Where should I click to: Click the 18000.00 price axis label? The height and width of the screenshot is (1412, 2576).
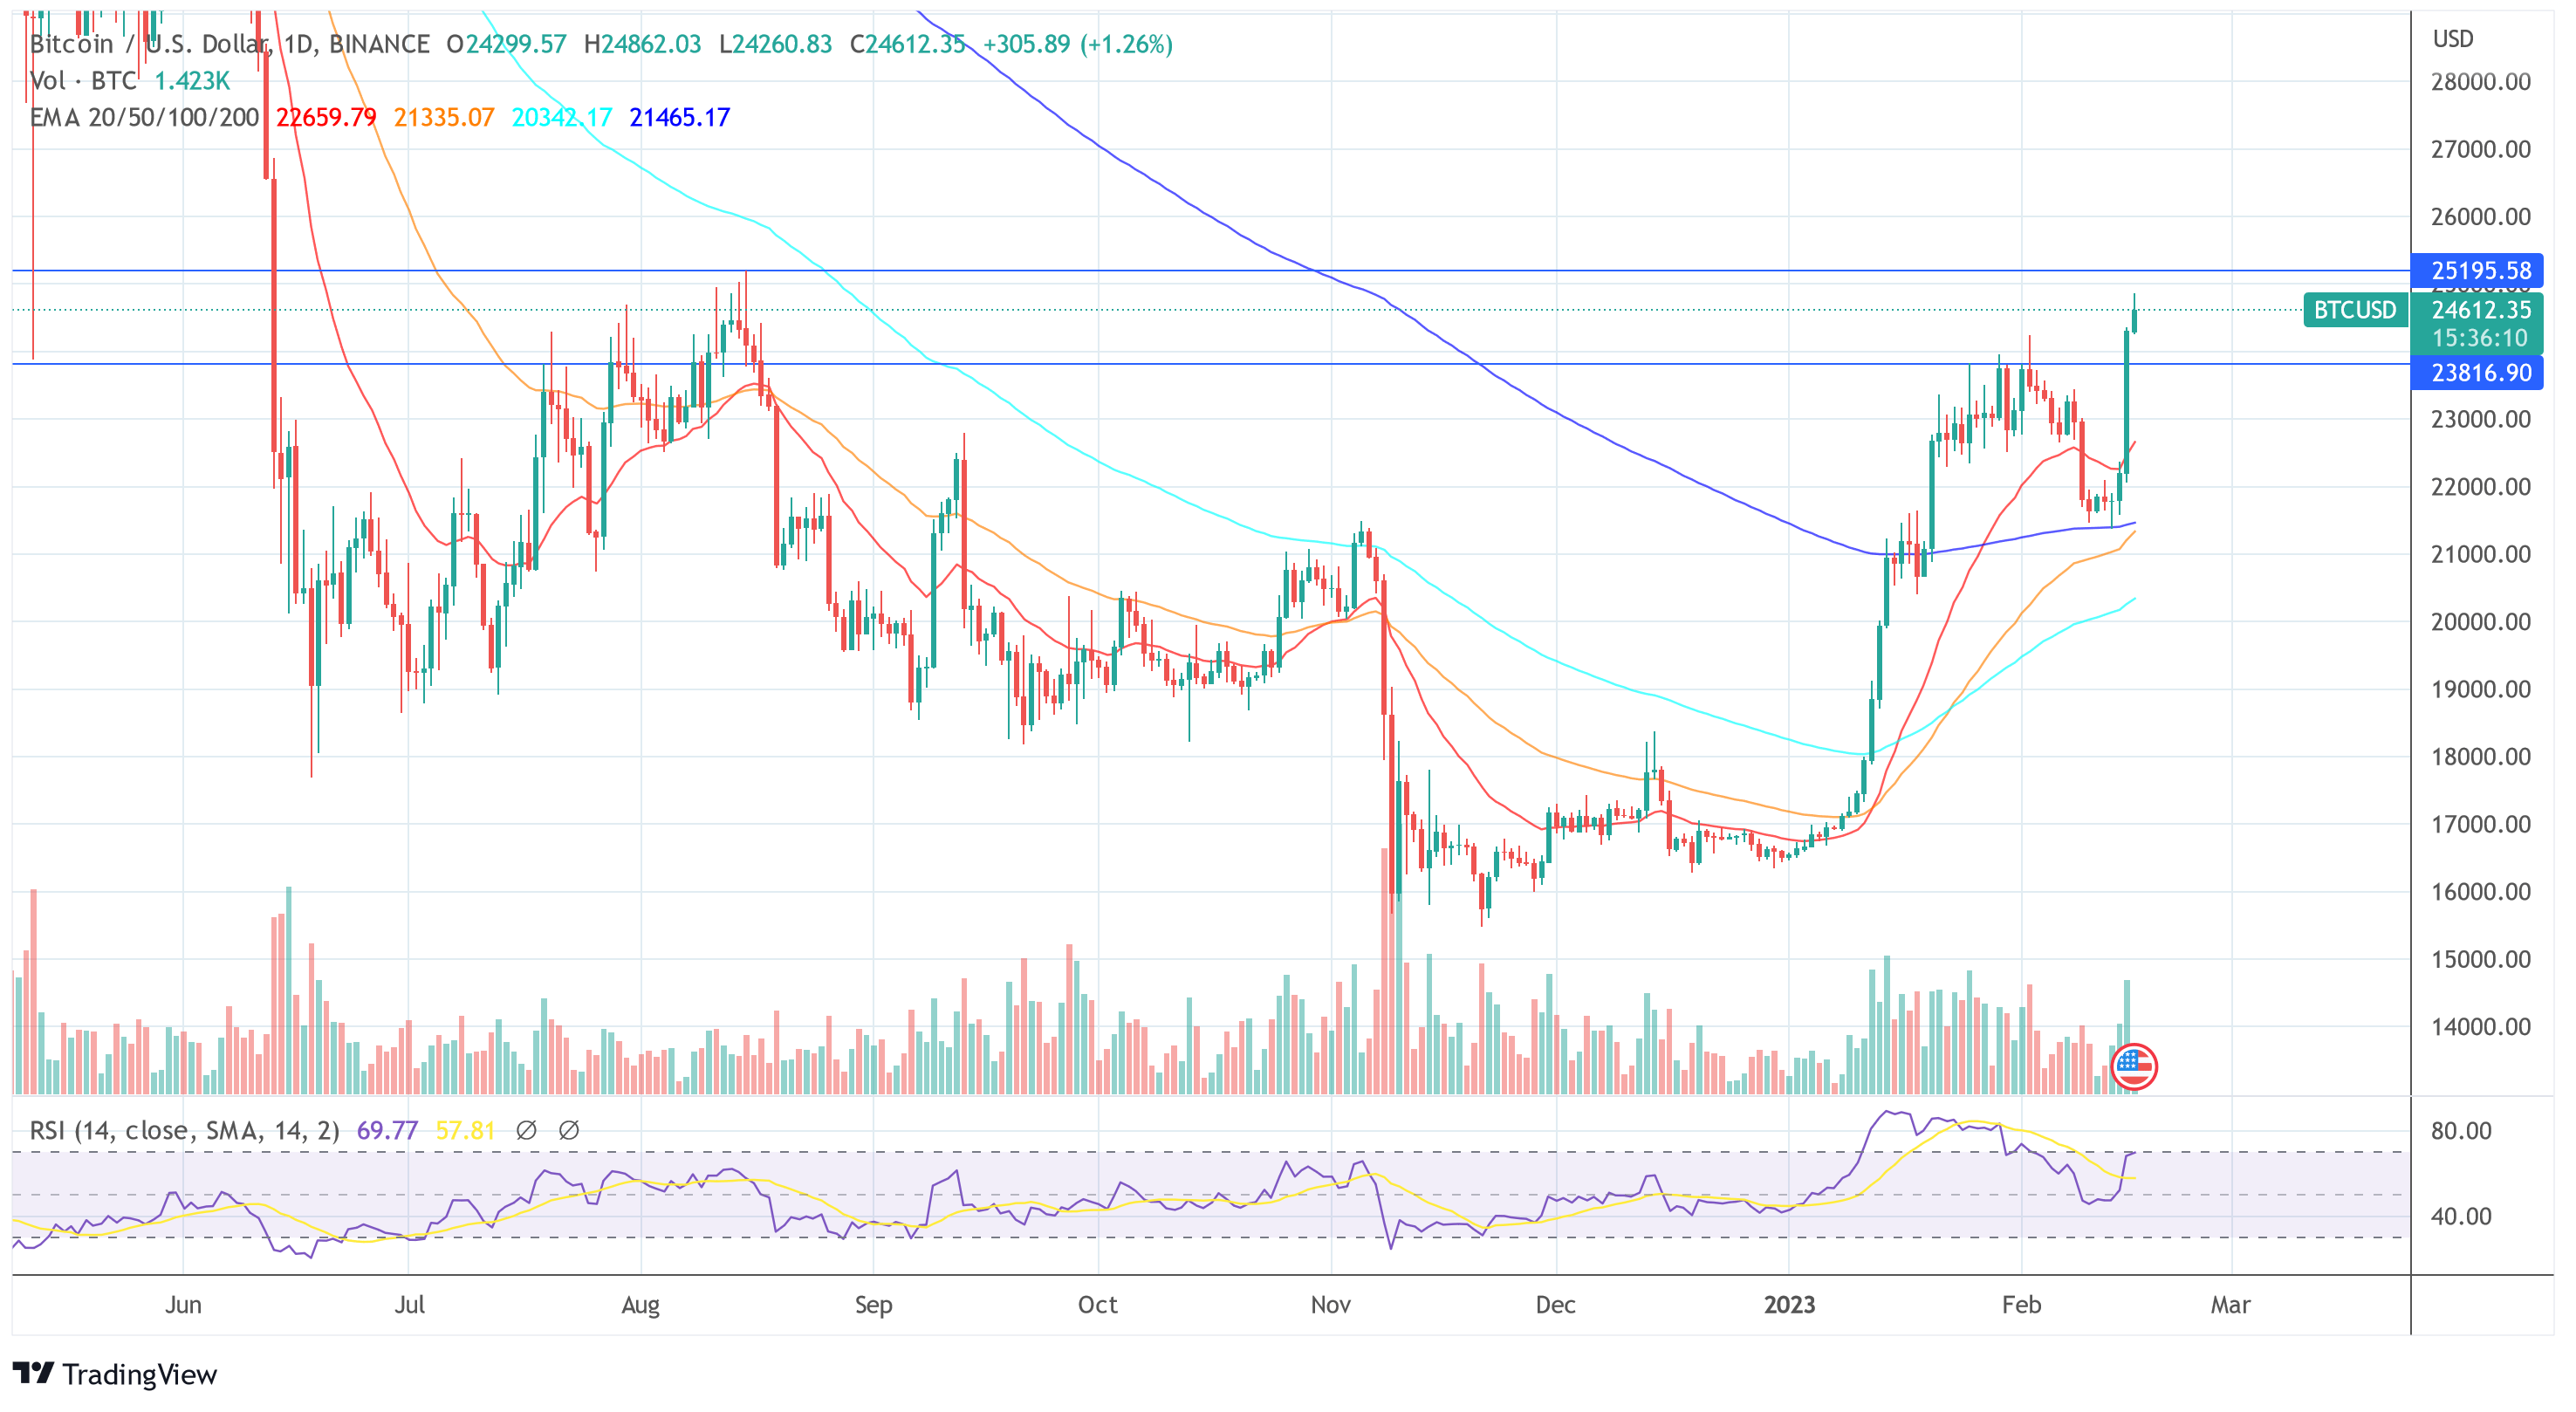(x=2481, y=757)
